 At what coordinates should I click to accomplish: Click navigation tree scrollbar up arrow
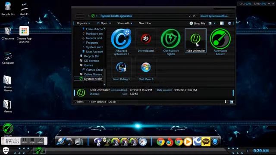point(104,29)
